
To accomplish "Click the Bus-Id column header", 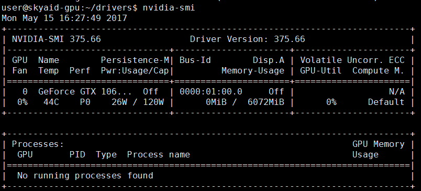I will point(195,60).
